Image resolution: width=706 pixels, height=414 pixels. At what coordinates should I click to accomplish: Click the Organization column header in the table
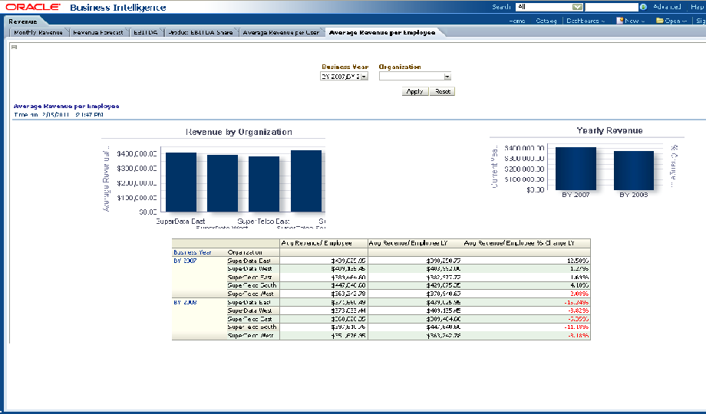pos(245,252)
